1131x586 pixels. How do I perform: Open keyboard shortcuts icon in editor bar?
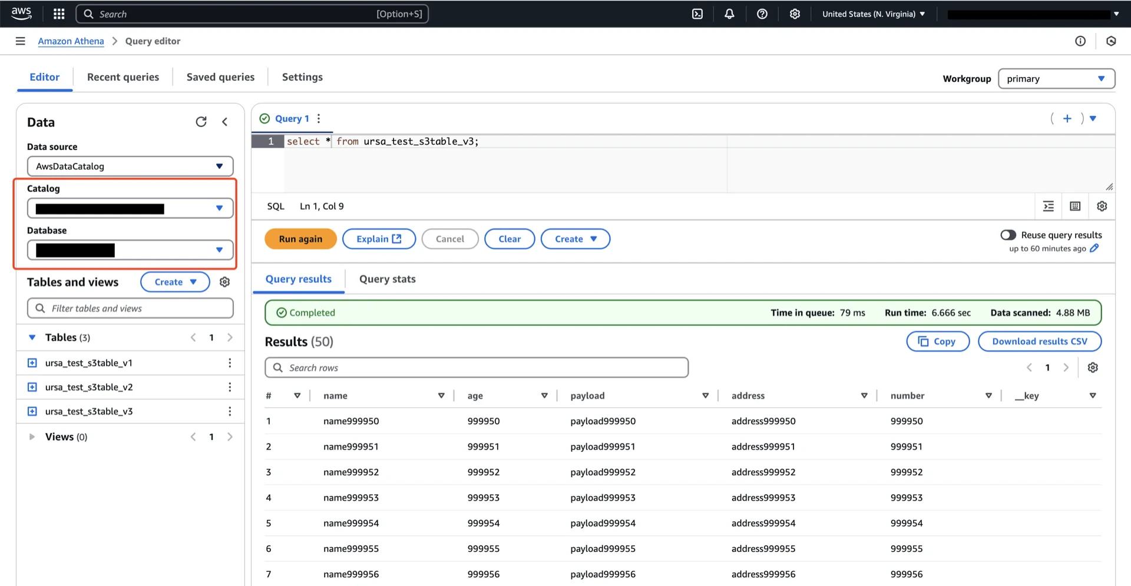tap(1075, 207)
